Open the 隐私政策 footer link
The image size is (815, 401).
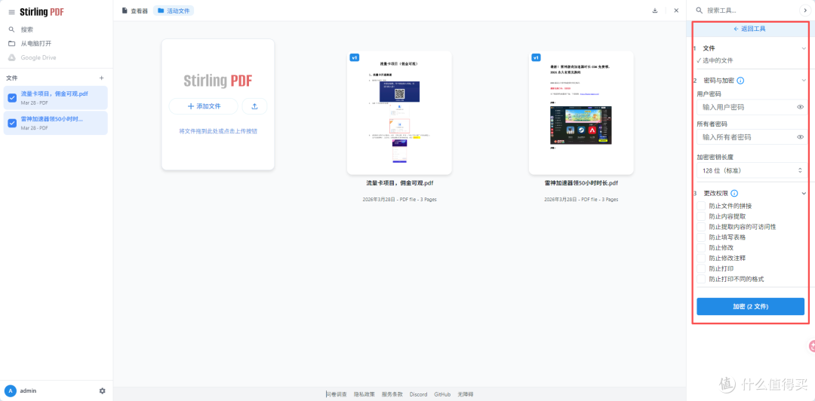tap(364, 394)
